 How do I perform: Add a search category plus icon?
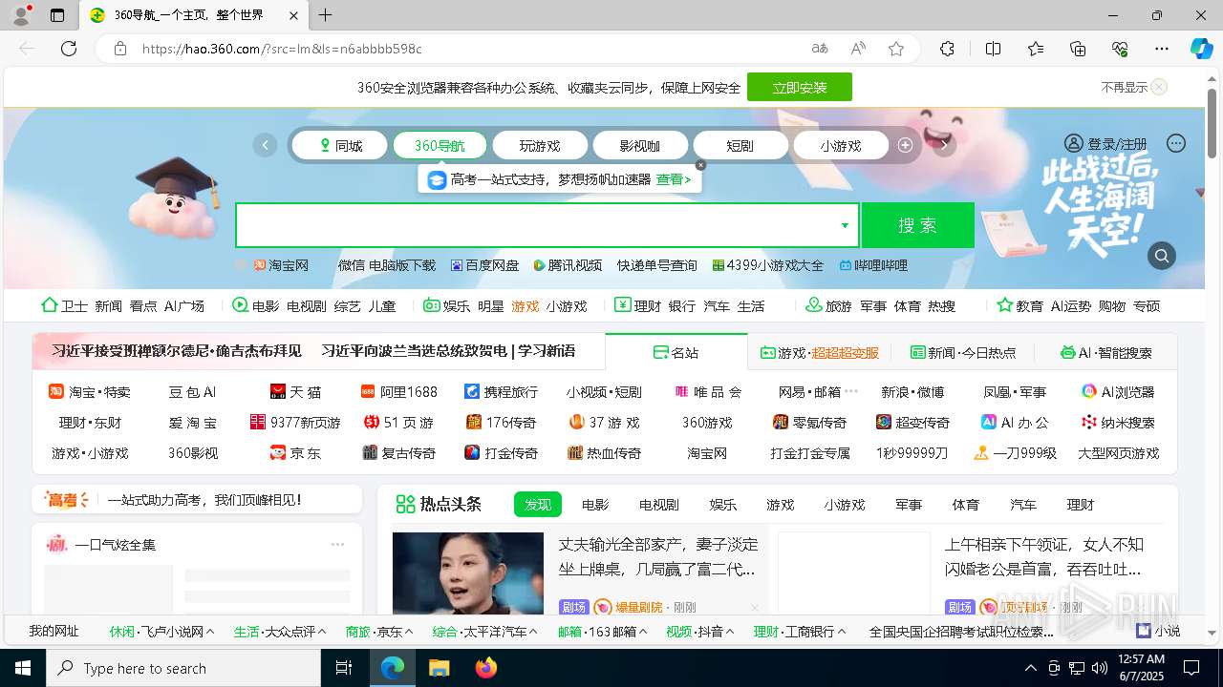[905, 145]
